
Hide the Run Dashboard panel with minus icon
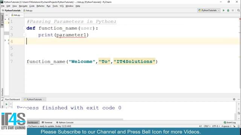pyautogui.click(x=239, y=99)
